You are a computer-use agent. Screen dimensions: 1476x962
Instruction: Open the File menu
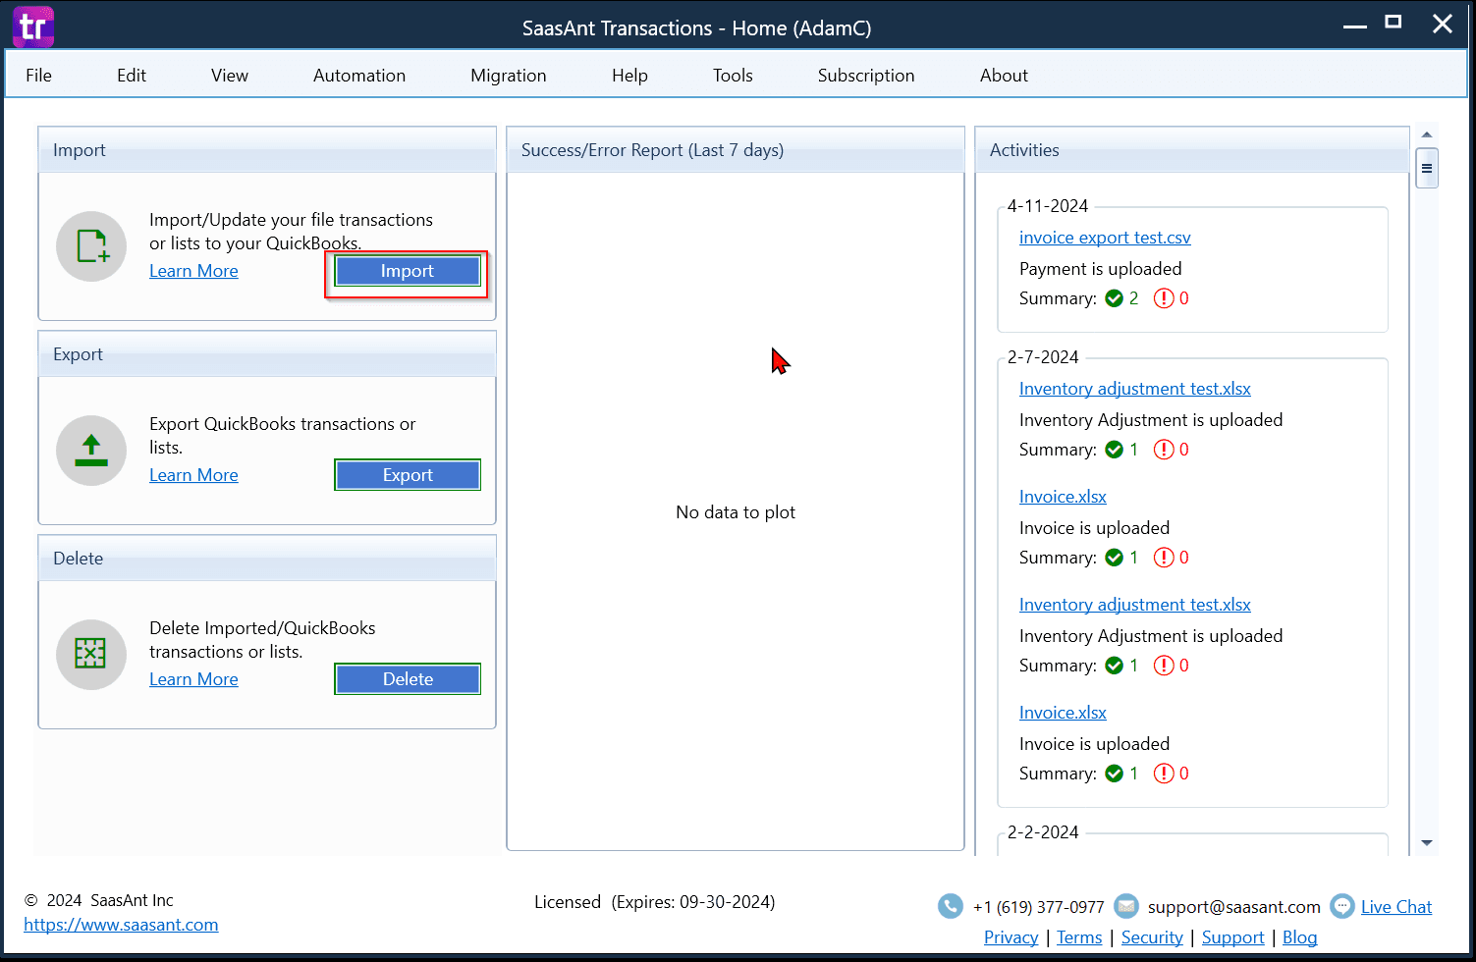(x=39, y=76)
